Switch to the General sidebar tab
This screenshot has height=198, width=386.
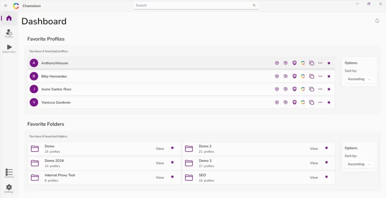point(9,173)
